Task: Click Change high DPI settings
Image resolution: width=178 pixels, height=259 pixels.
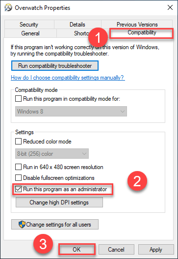Action: (59, 202)
